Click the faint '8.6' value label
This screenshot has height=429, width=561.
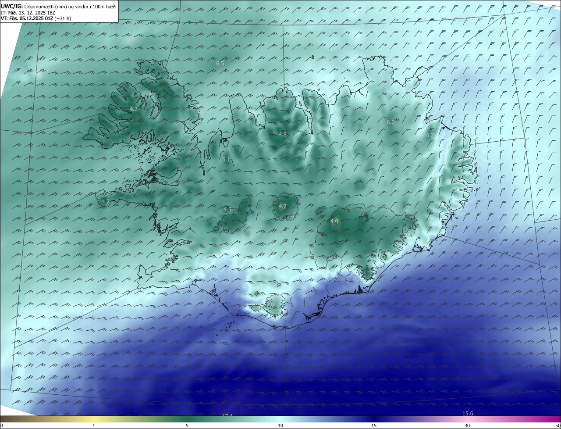click(131, 40)
